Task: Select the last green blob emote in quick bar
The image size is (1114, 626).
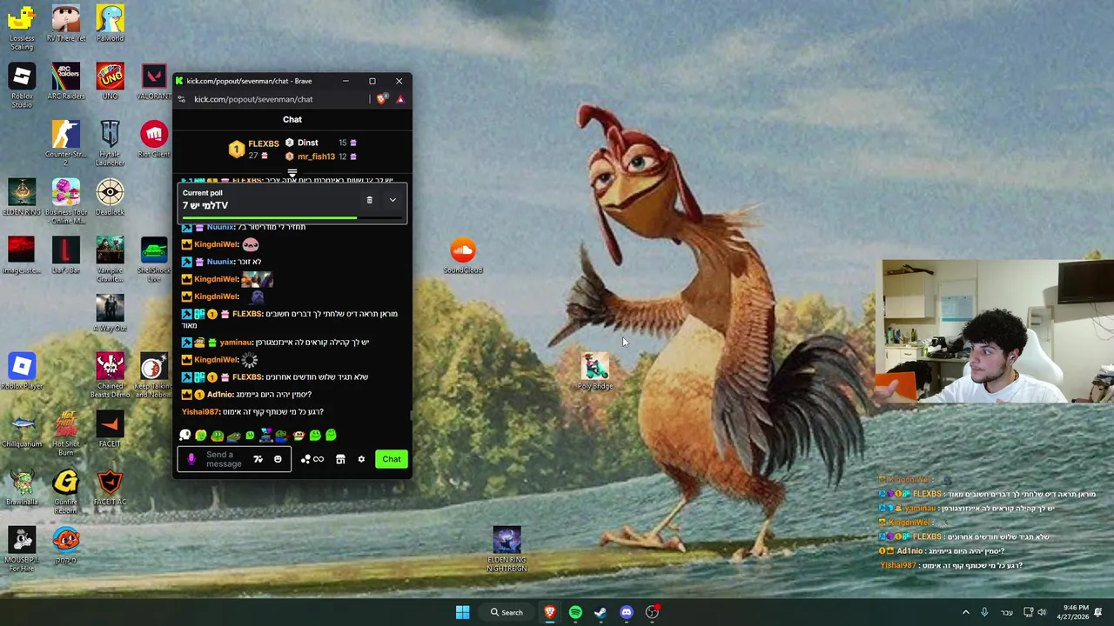Action: pos(331,435)
